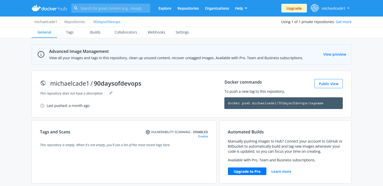Click the fingerprint avatar icon
383x186 pixels.
click(315, 8)
